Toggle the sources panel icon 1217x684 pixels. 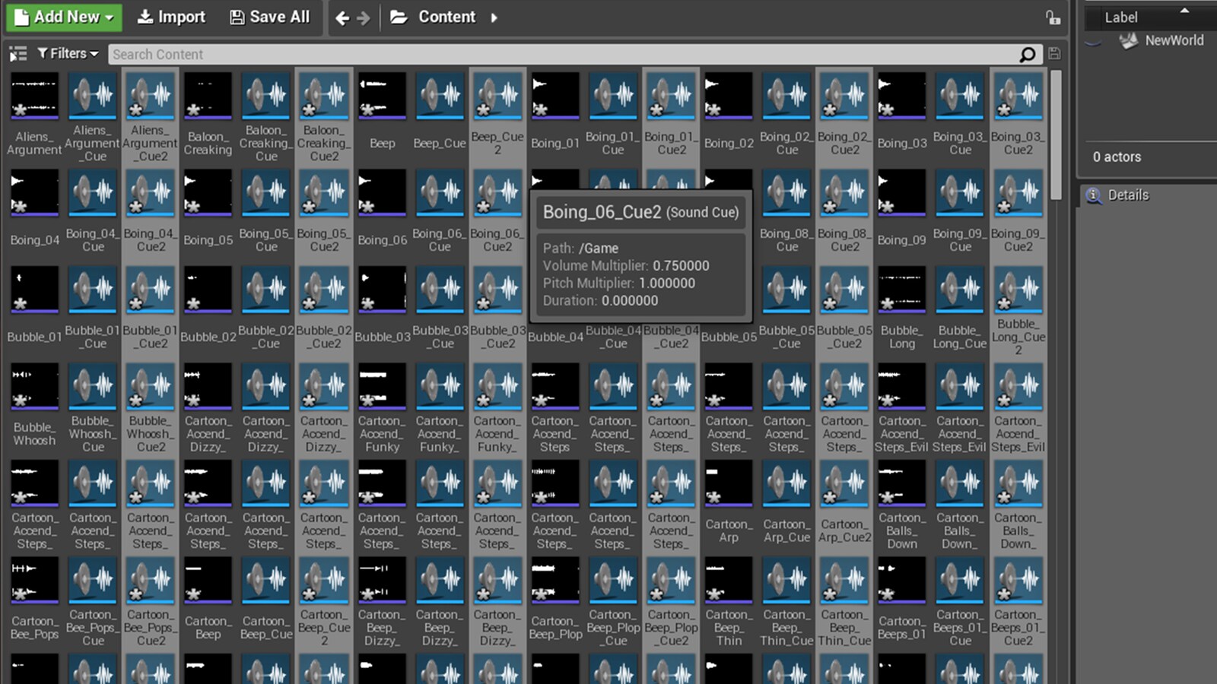coord(17,54)
